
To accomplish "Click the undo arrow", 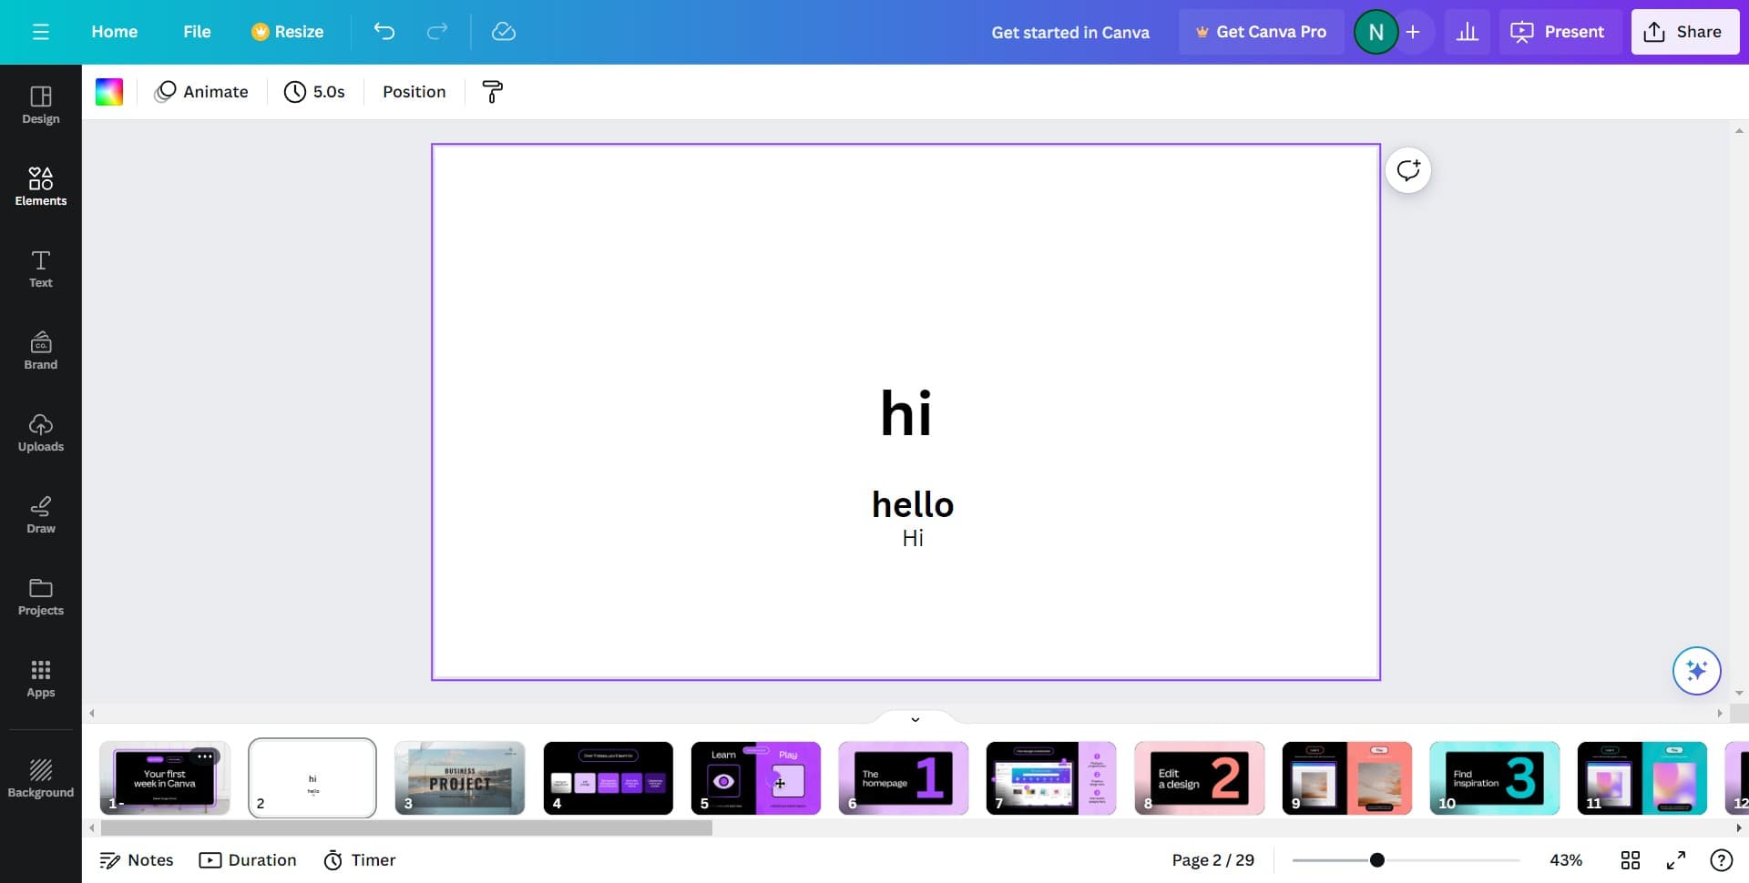I will tap(384, 31).
